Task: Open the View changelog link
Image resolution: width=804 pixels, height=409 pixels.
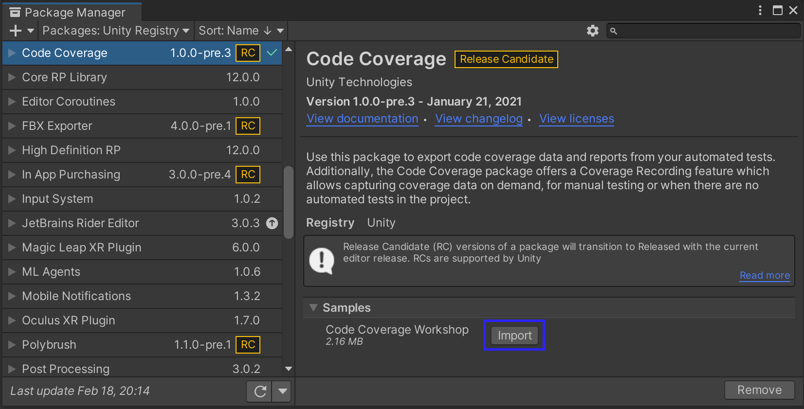Action: coord(478,119)
